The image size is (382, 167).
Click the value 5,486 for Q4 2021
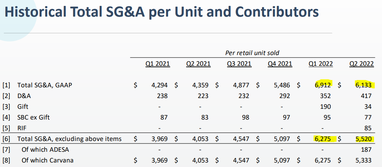point(281,85)
